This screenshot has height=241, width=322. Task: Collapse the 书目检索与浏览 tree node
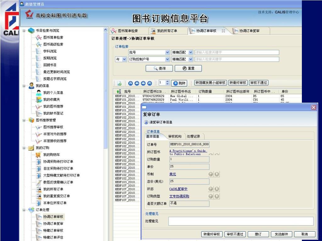tap(24, 30)
